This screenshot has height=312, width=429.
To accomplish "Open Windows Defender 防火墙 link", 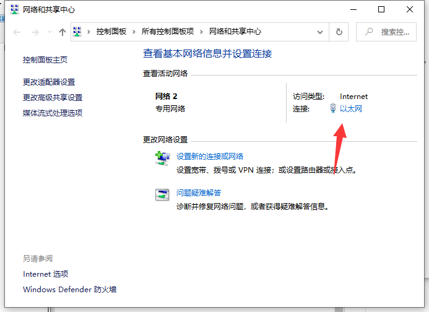I will tap(69, 289).
